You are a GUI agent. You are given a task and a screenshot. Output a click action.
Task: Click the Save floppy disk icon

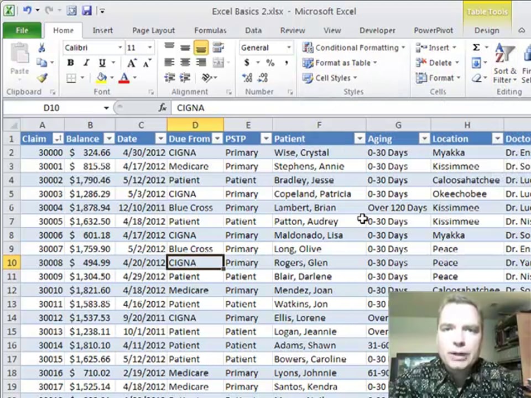point(87,11)
